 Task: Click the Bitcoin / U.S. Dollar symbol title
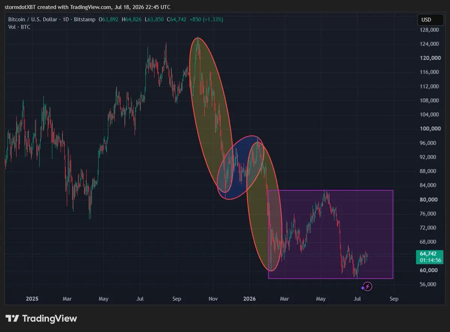[33, 19]
